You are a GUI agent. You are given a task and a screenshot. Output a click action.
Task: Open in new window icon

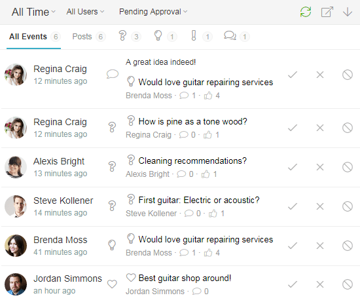coord(327,12)
